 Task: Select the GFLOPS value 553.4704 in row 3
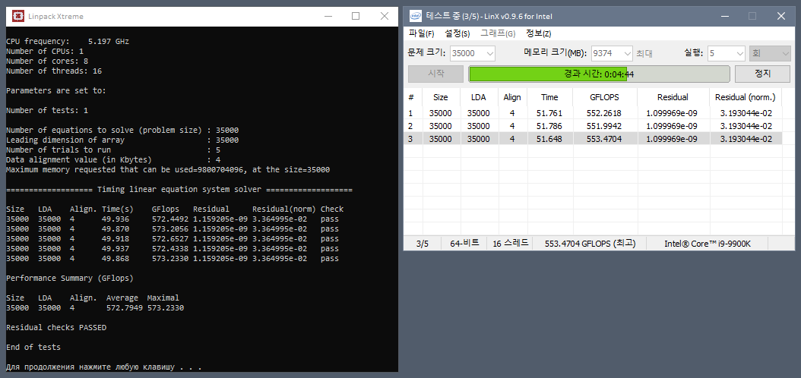pos(604,139)
